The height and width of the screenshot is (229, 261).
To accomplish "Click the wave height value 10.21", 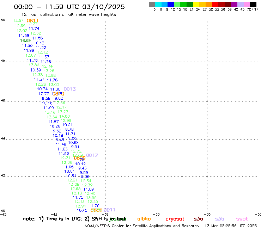I will pos(67,125).
